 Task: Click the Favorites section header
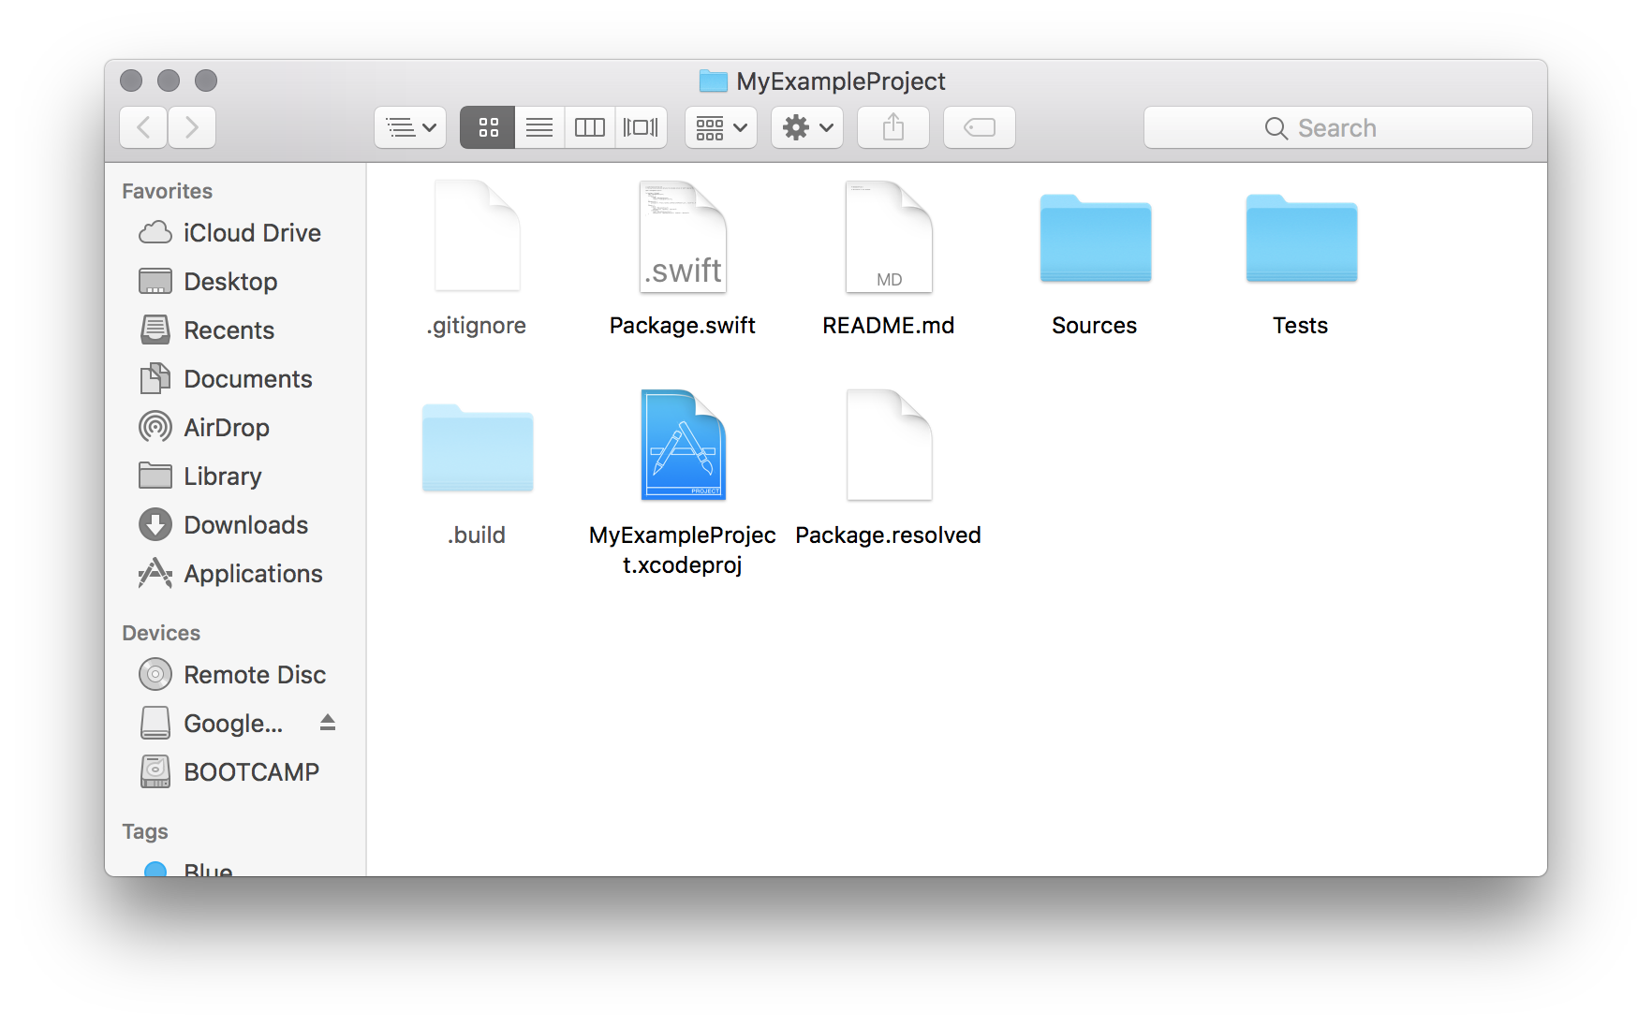168,191
